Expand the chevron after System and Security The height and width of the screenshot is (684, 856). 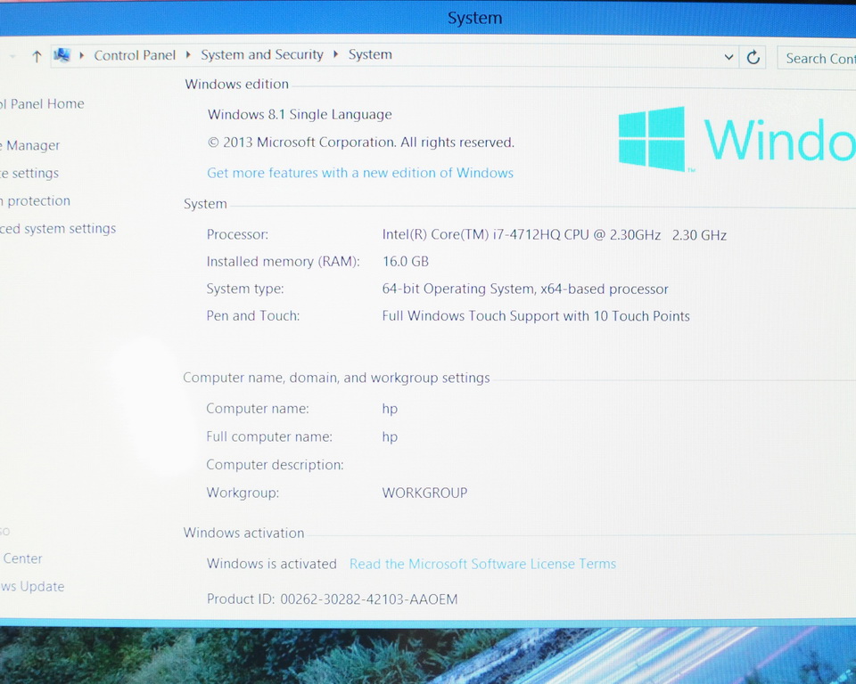336,54
